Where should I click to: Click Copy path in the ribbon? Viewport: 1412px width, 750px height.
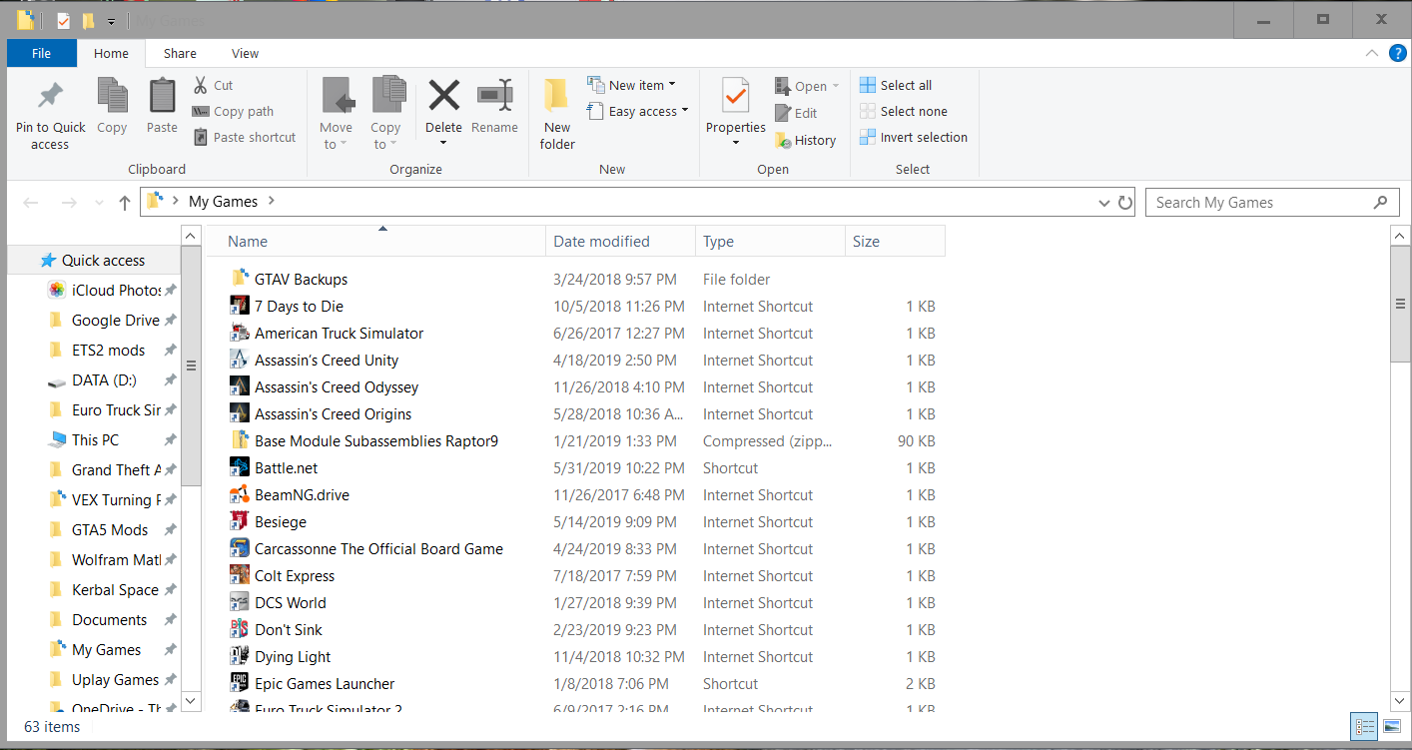click(233, 112)
